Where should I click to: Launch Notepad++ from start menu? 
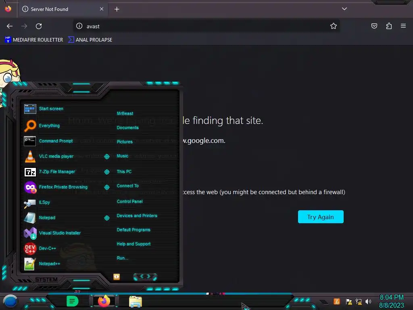click(42, 264)
